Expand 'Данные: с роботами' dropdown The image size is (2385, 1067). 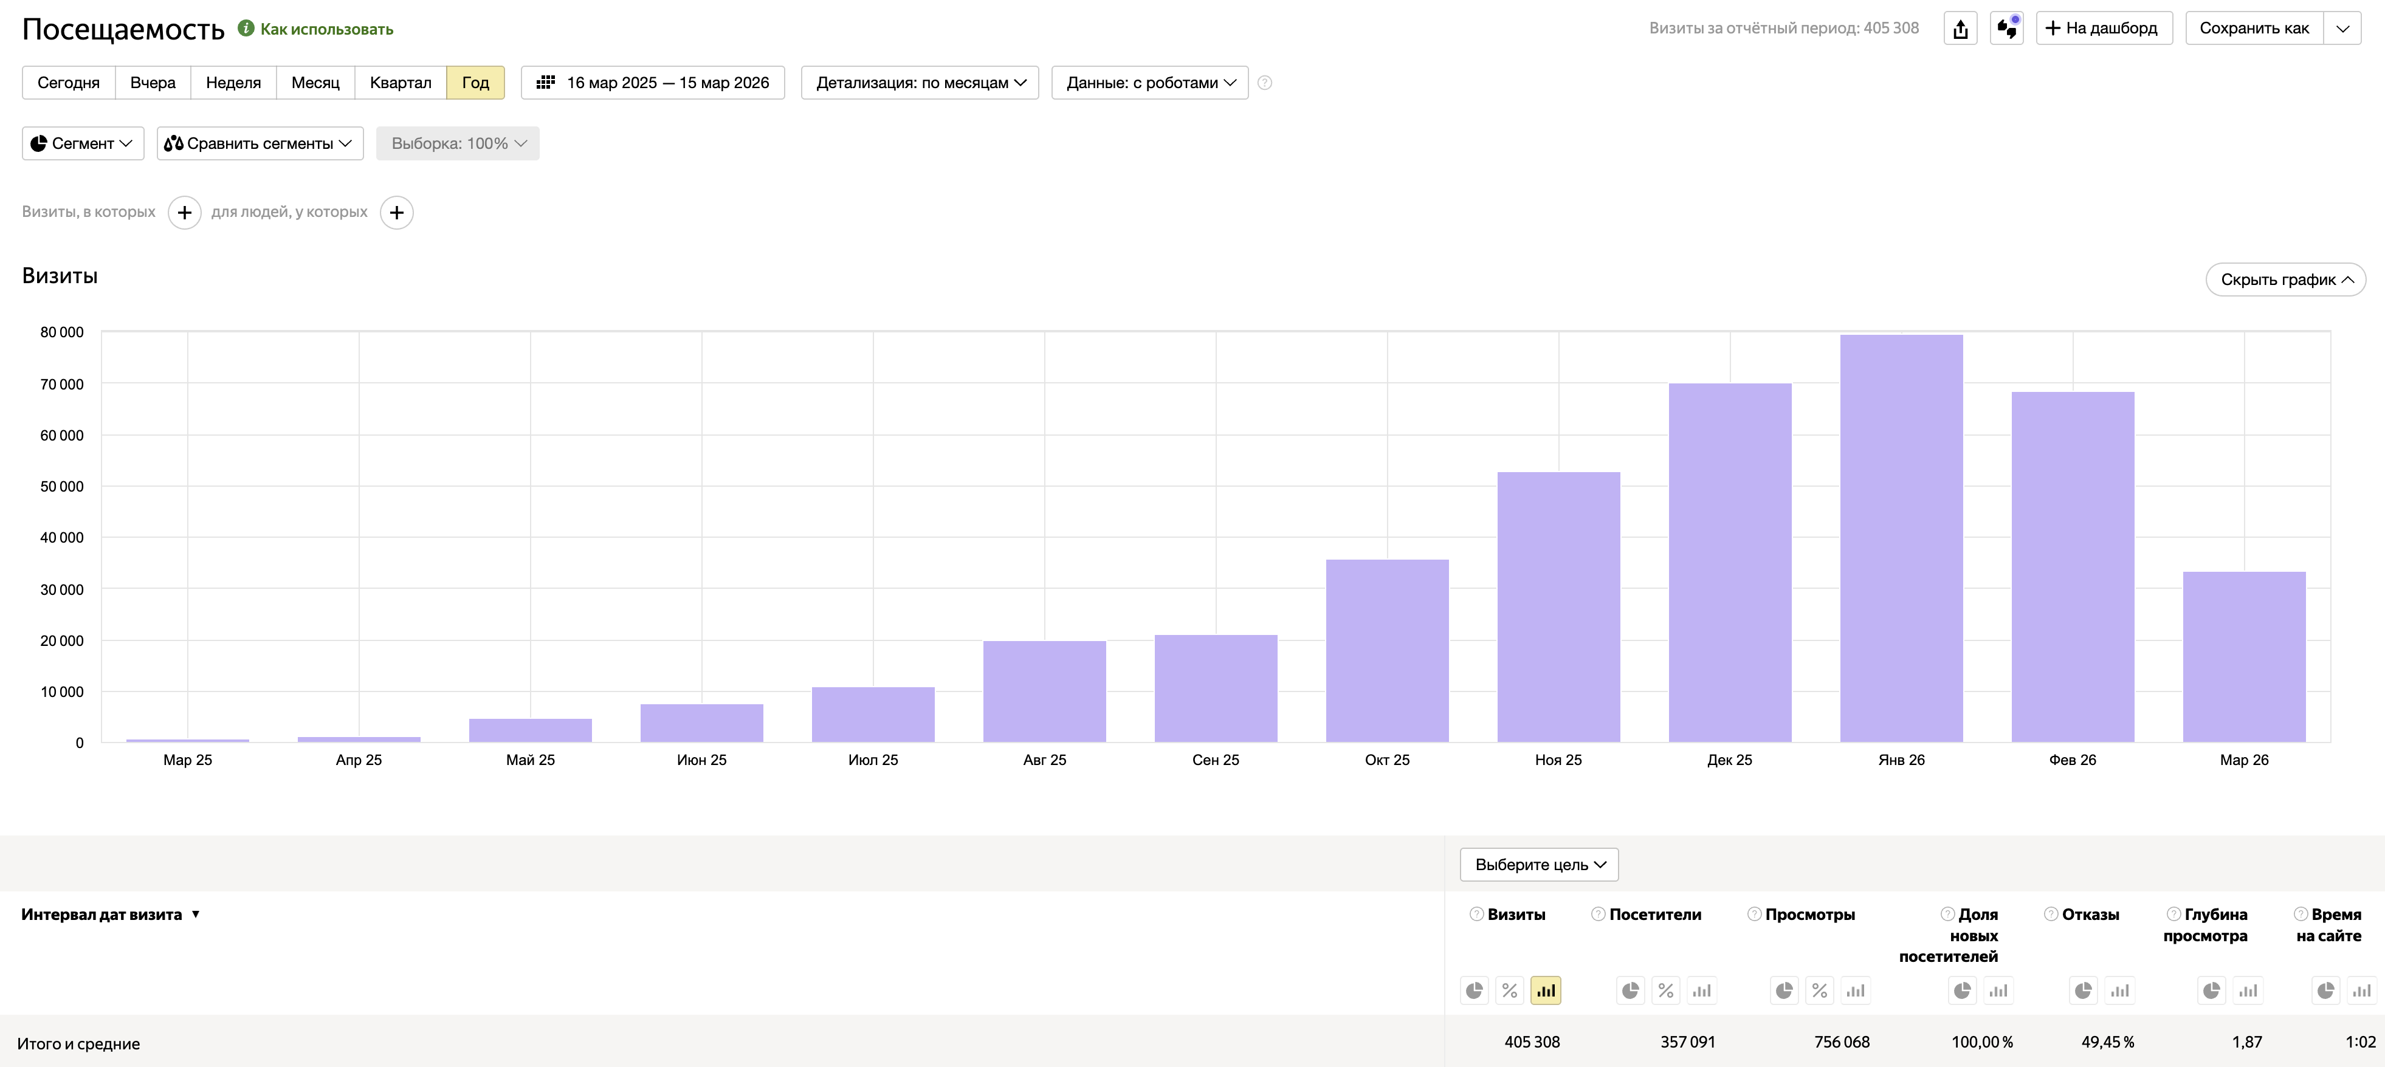coord(1149,83)
